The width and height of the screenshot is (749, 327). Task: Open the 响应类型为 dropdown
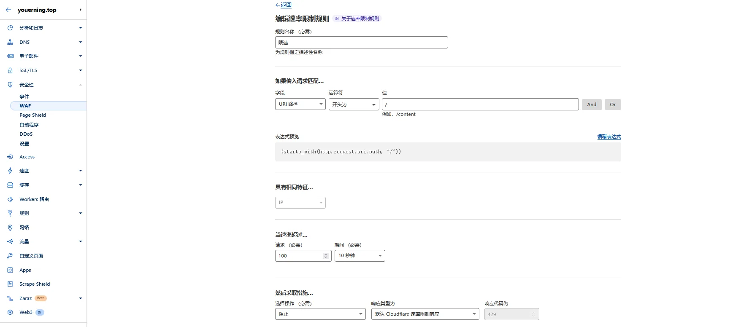pos(425,314)
